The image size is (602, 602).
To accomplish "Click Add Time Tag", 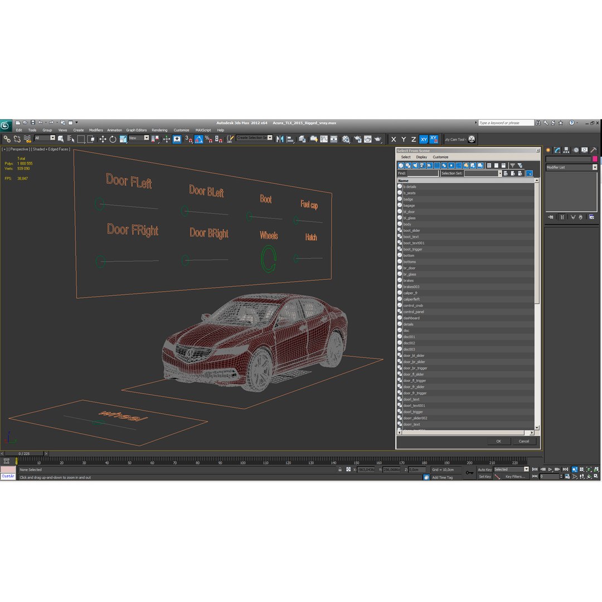I will coord(442,478).
